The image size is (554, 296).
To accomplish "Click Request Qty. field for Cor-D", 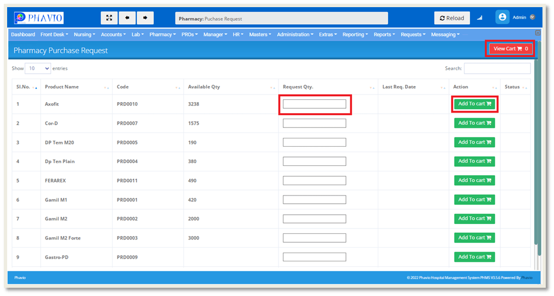I will pos(314,123).
